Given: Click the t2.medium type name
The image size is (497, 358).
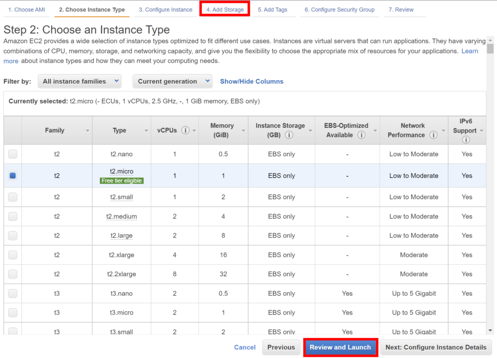Looking at the screenshot, I should click(x=121, y=217).
